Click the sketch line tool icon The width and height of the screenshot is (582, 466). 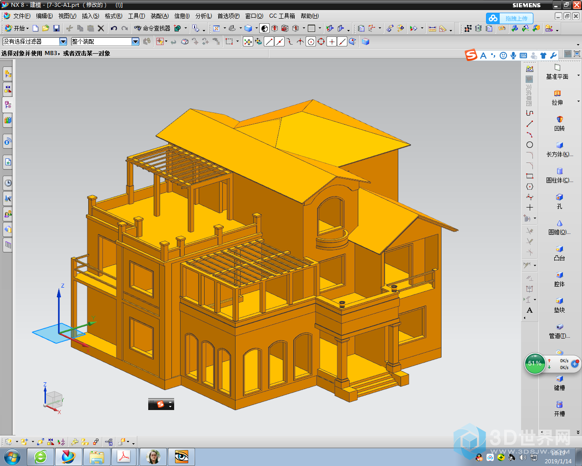[x=529, y=124]
